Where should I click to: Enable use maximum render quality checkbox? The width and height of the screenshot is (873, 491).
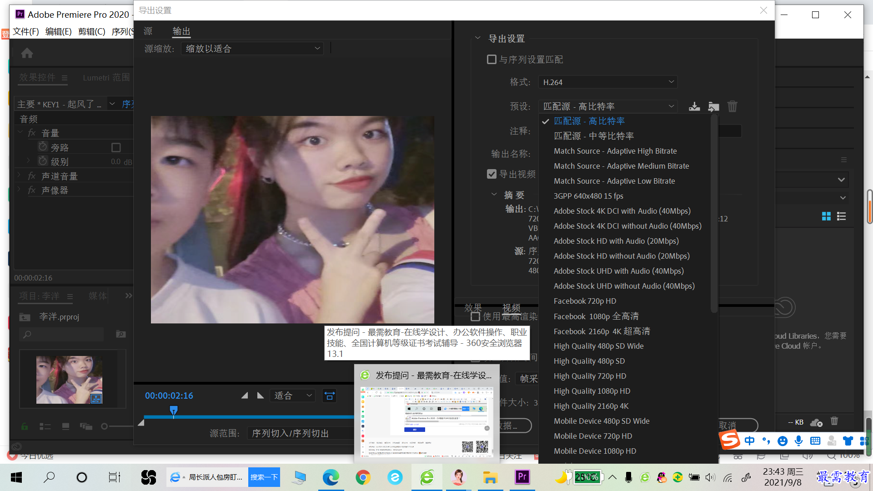coord(475,316)
